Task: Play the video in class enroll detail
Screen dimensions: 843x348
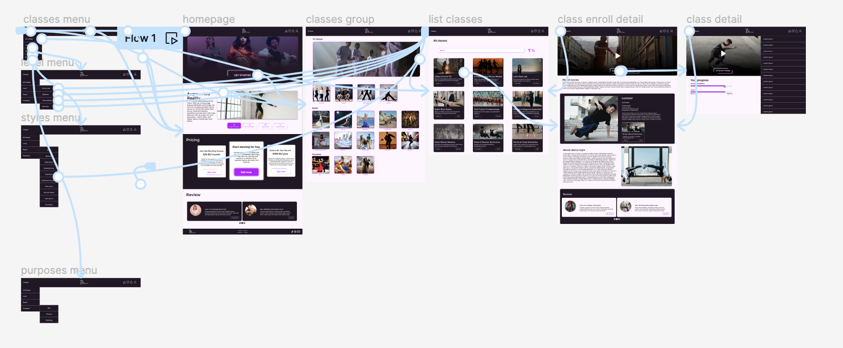Action: pos(618,56)
